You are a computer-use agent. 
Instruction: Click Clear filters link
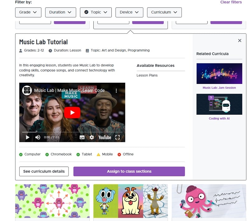point(231,2)
